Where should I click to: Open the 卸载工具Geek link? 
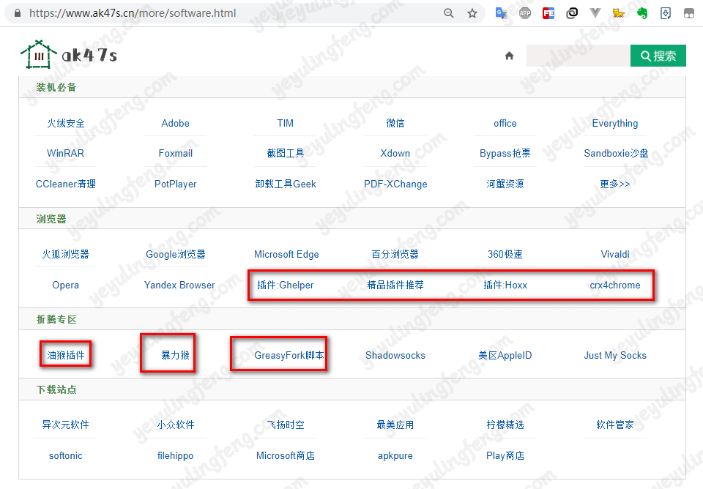(285, 184)
